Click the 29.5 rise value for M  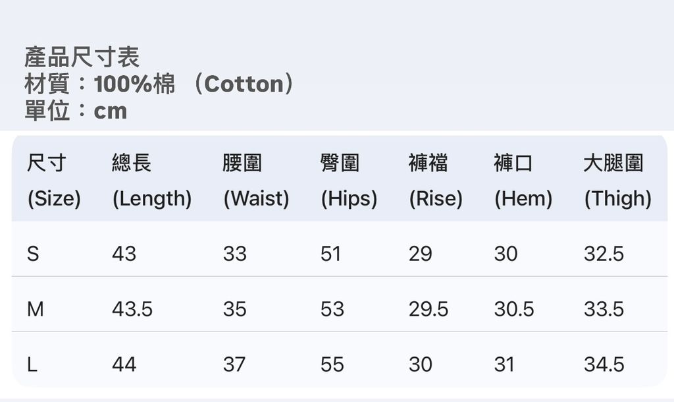point(428,309)
